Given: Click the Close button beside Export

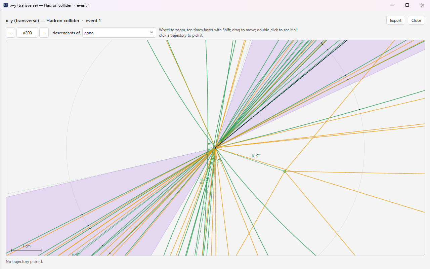Looking at the screenshot, I should click(x=416, y=21).
